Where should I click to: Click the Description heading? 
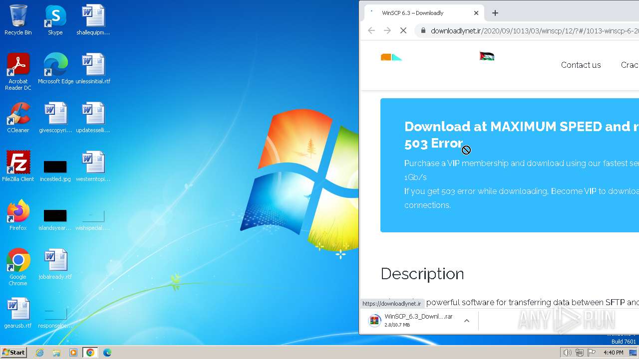point(422,274)
